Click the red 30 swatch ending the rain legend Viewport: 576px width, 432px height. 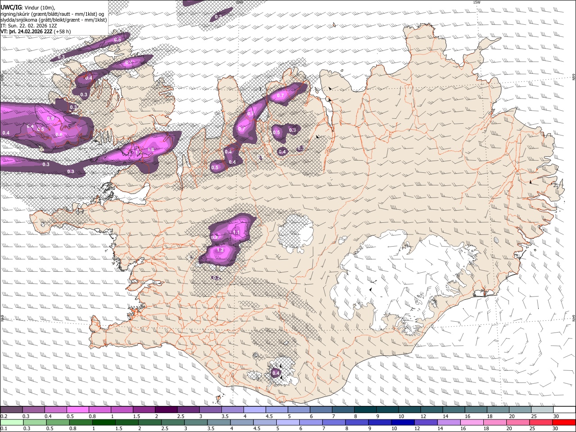(564, 422)
